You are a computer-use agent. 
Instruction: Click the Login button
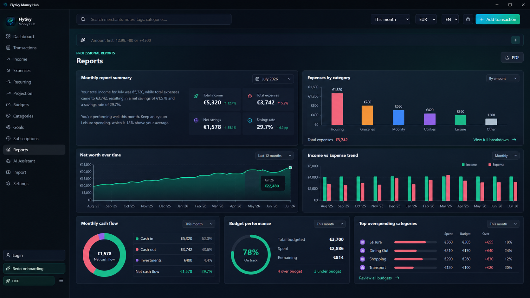34,255
